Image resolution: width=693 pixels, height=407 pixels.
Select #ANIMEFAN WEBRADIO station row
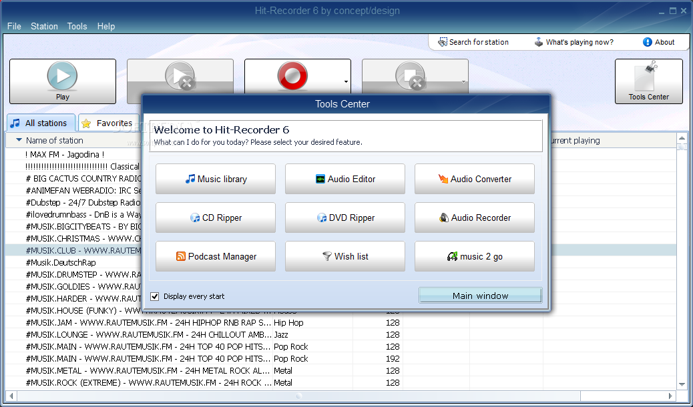pyautogui.click(x=73, y=190)
